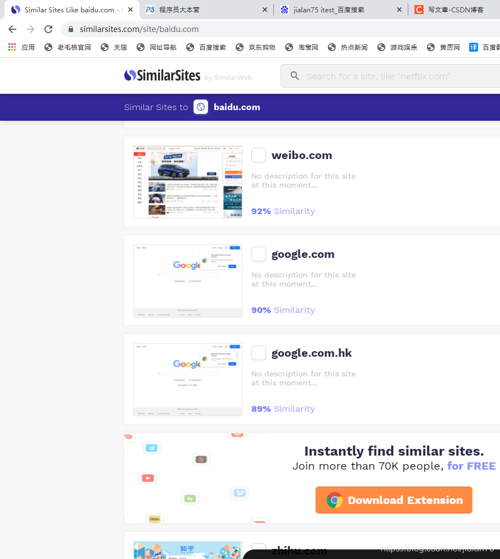This screenshot has width=500, height=559.
Task: Click baidu.com in the purple banner
Action: click(x=237, y=107)
